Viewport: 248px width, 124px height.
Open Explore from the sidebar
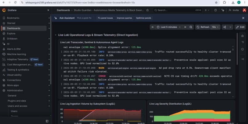(11, 34)
